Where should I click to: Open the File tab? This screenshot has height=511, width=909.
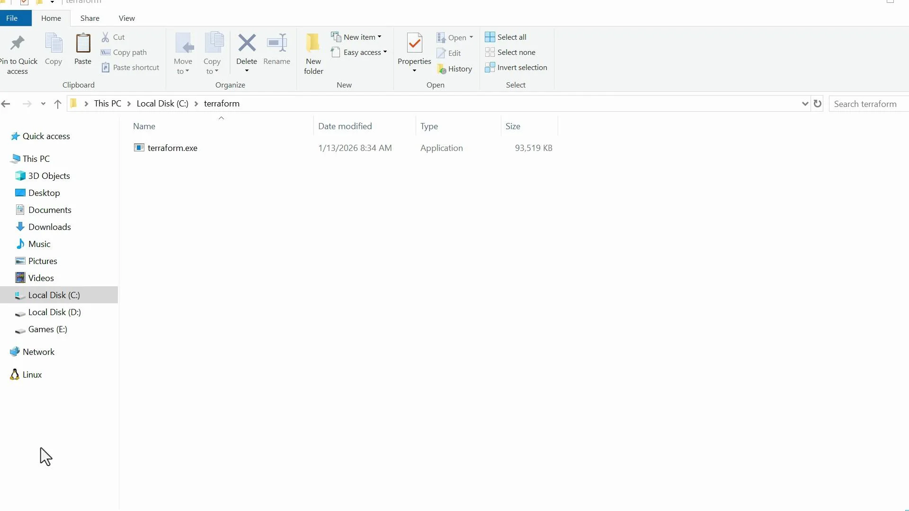point(16,18)
